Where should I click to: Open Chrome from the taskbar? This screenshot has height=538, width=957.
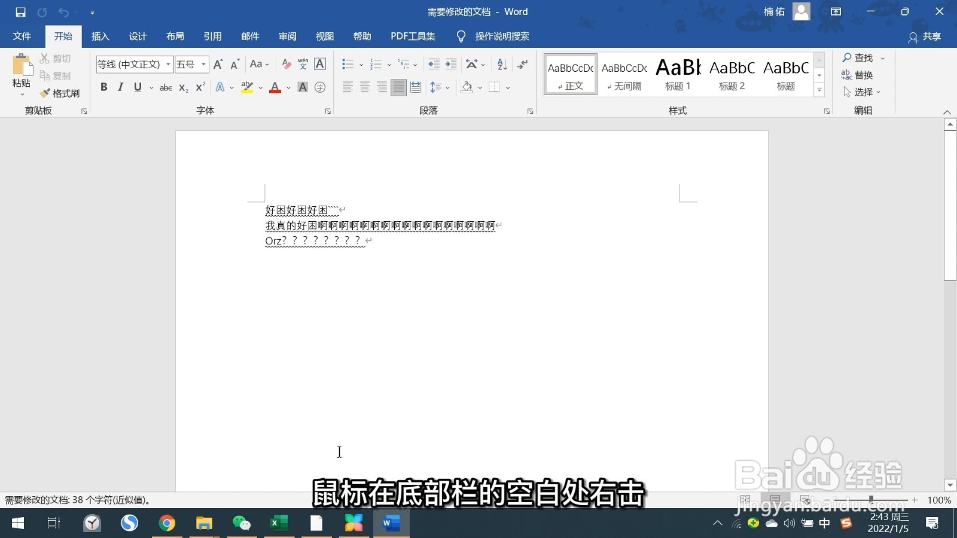point(167,523)
